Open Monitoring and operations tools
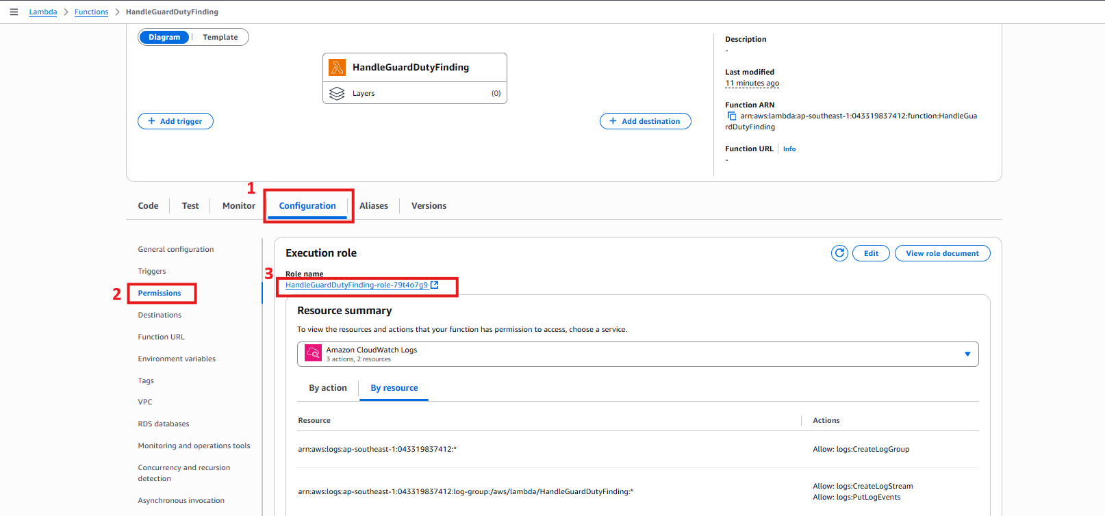This screenshot has height=516, width=1105. point(194,446)
